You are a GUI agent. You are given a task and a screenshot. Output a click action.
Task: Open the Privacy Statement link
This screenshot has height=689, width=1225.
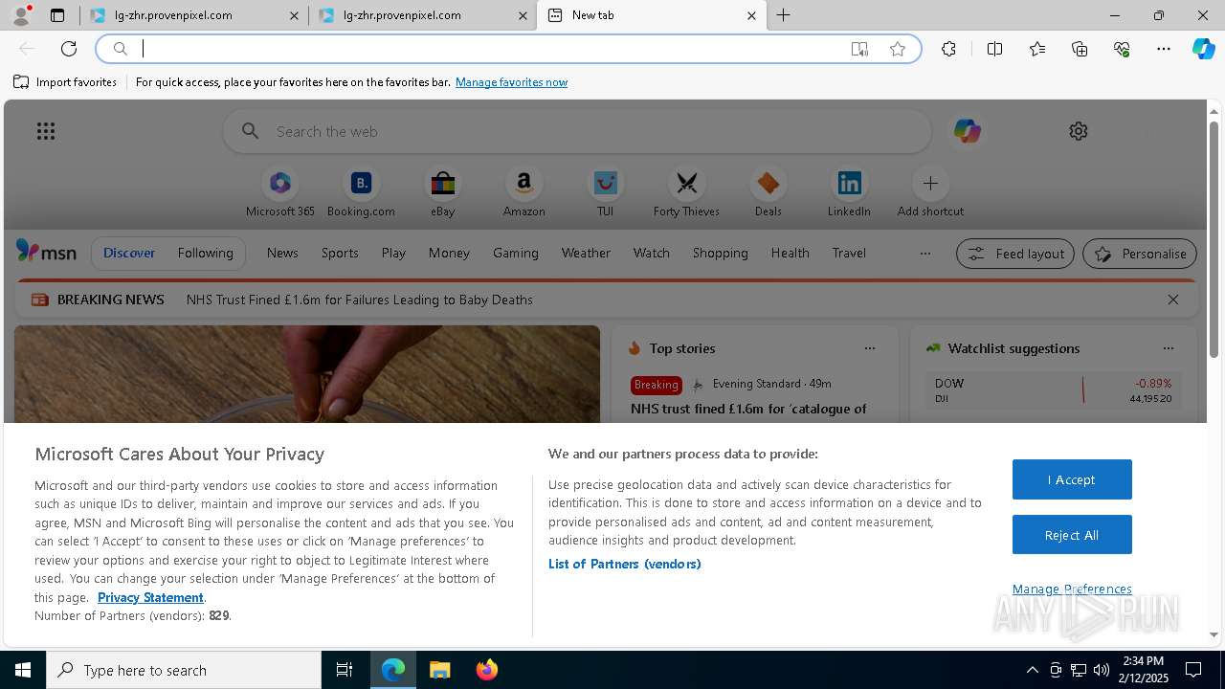(x=150, y=597)
